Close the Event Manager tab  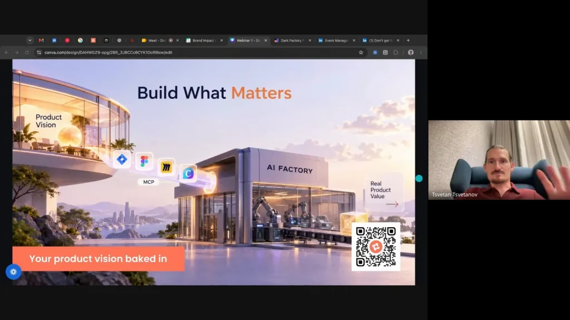353,40
